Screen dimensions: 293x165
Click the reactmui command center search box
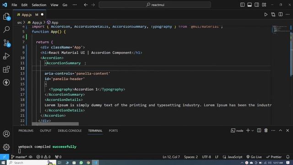(x=155, y=5)
